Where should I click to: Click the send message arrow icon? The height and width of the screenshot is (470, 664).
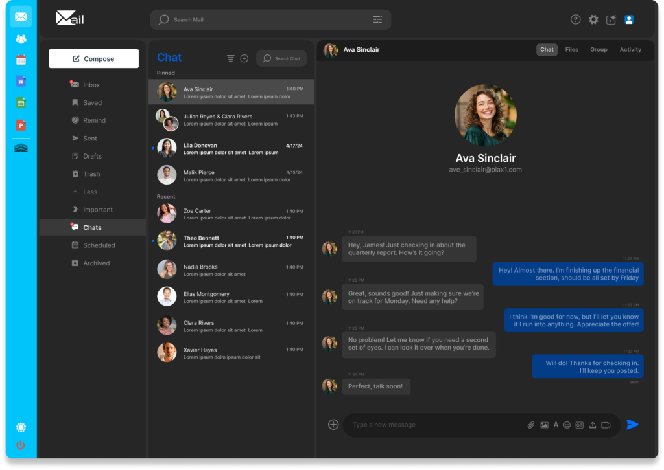click(632, 425)
